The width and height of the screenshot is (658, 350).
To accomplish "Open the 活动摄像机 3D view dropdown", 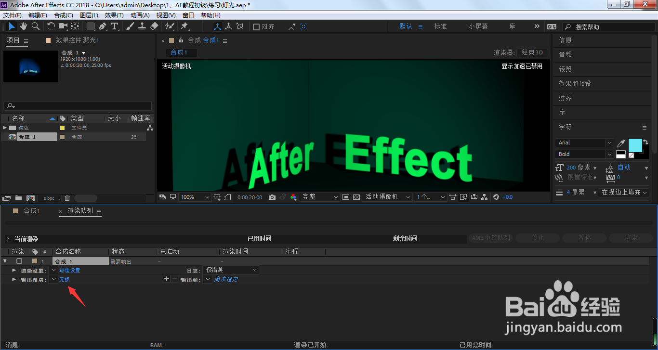I will tap(387, 197).
